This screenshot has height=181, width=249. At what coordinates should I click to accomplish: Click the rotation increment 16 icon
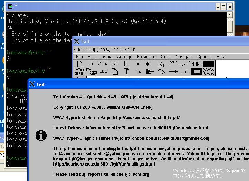102,64
